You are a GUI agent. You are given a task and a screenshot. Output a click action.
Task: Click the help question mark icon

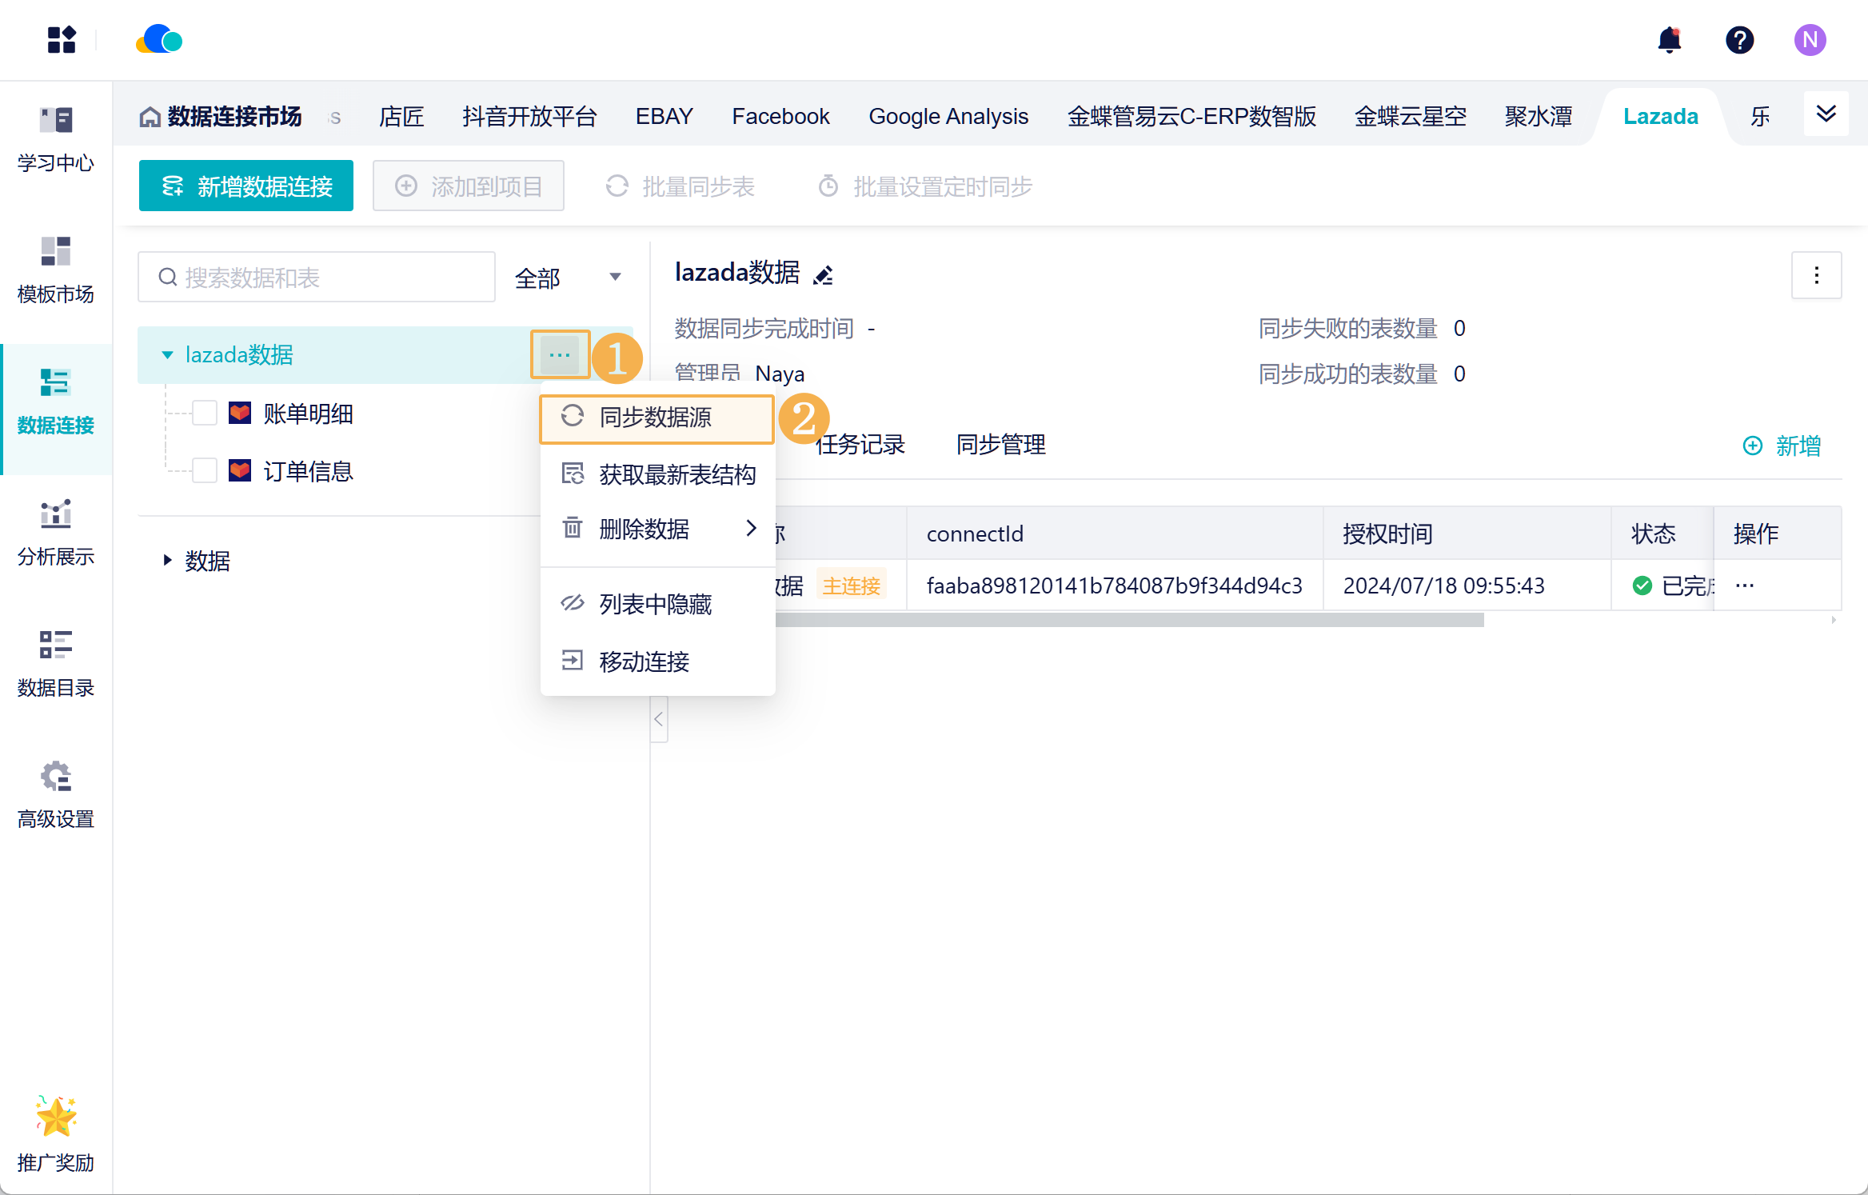1739,40
